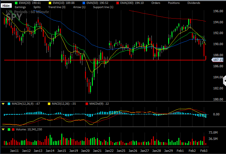Collapse the Volume panel yellow triangle
This screenshot has height=154, width=226.
pos(3,129)
